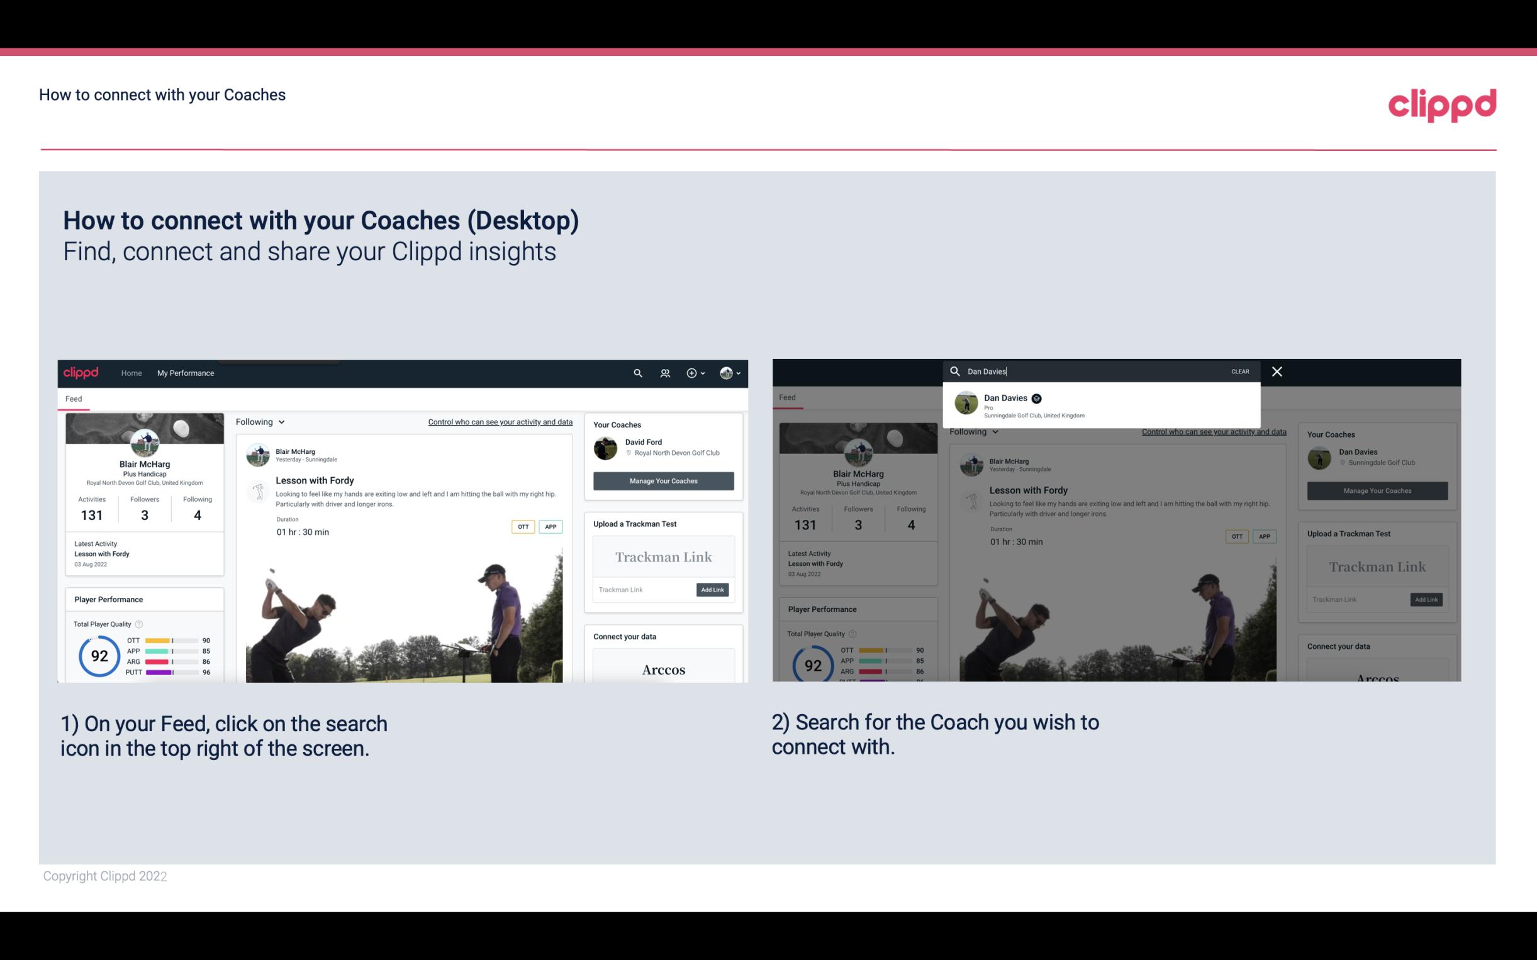Click the Manage Your Coaches button

click(x=663, y=480)
